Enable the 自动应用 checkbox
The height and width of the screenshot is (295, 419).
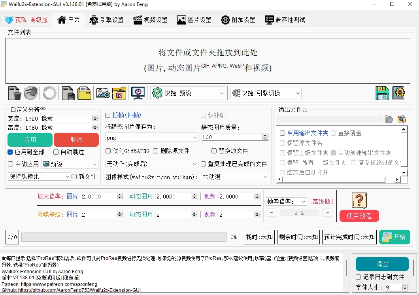[10, 164]
